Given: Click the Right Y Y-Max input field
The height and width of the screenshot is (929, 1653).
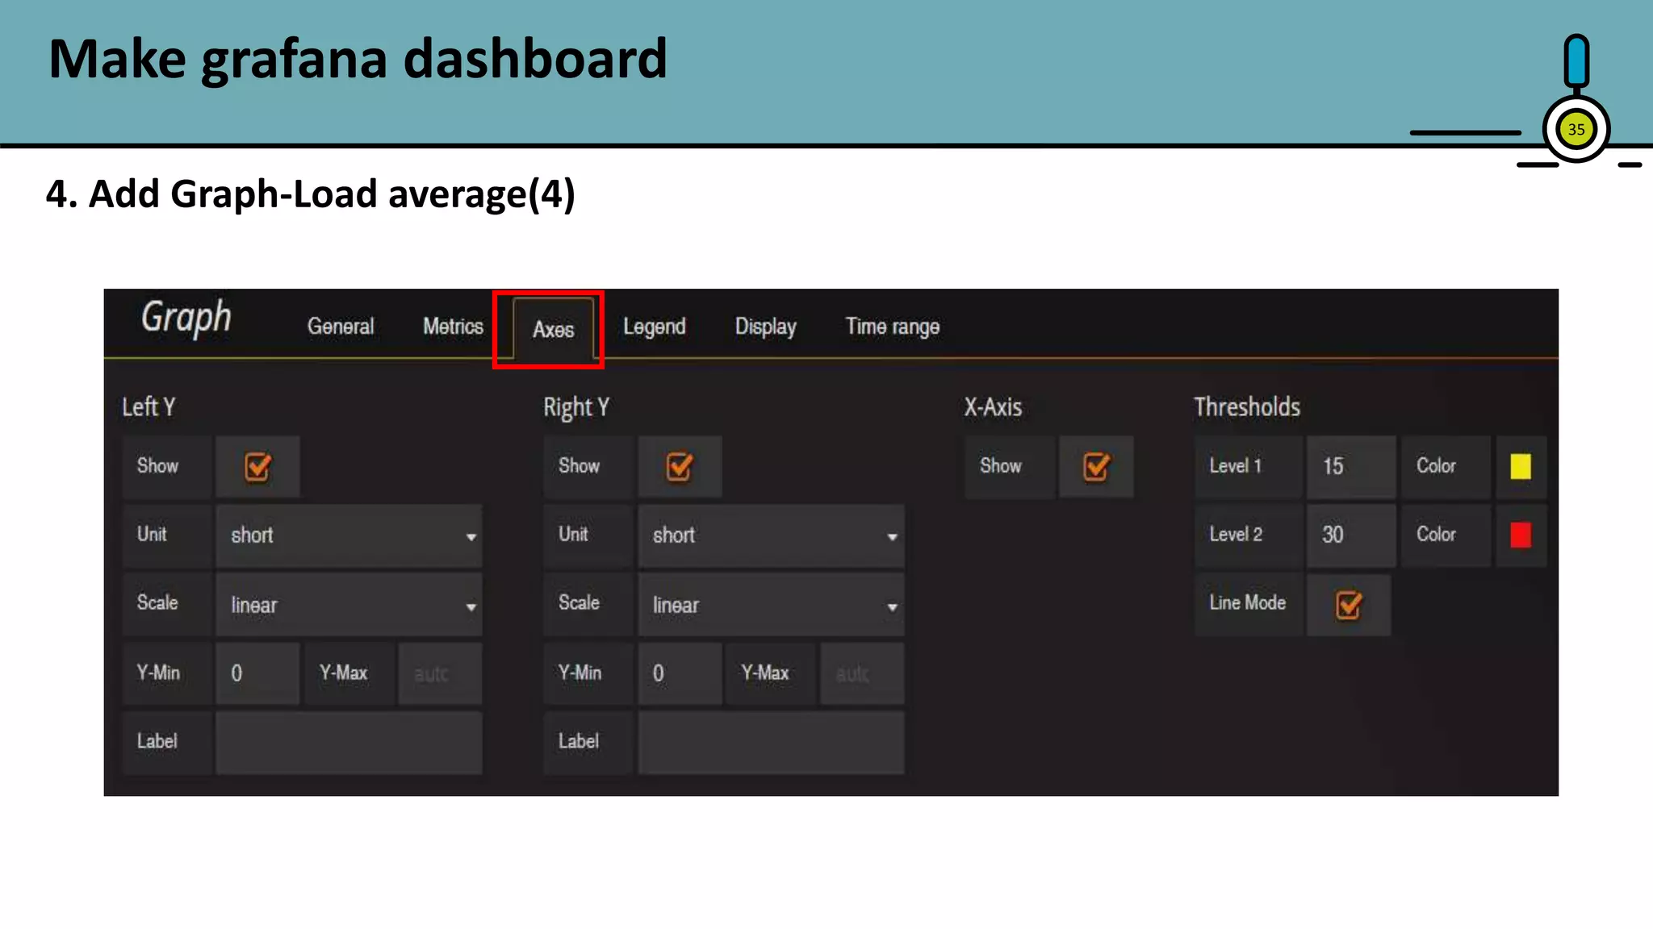Looking at the screenshot, I should [x=861, y=673].
